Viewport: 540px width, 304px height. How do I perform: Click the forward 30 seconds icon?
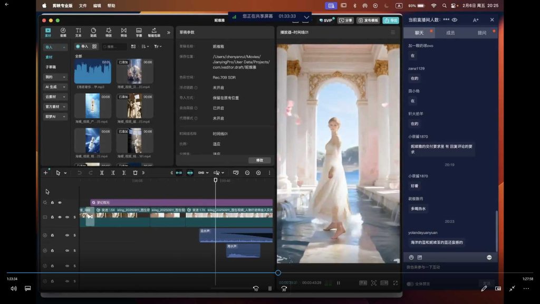[284, 289]
